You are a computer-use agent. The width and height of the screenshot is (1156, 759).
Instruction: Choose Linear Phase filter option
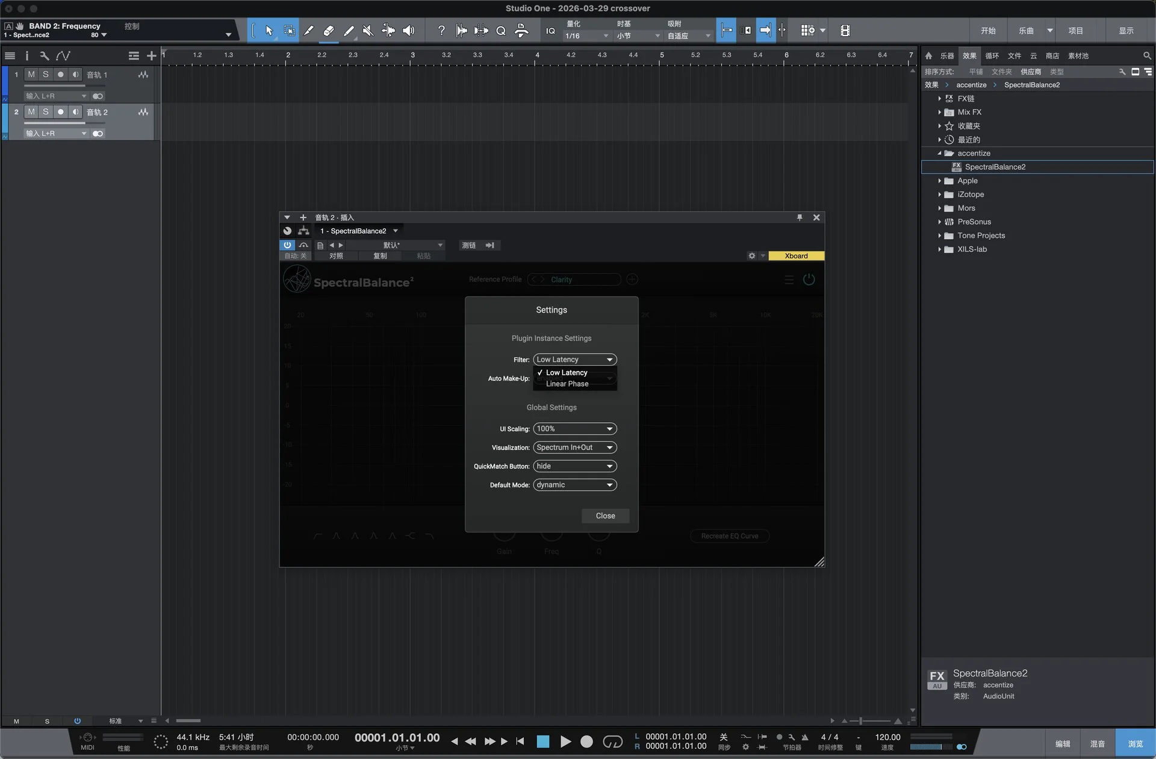click(567, 384)
